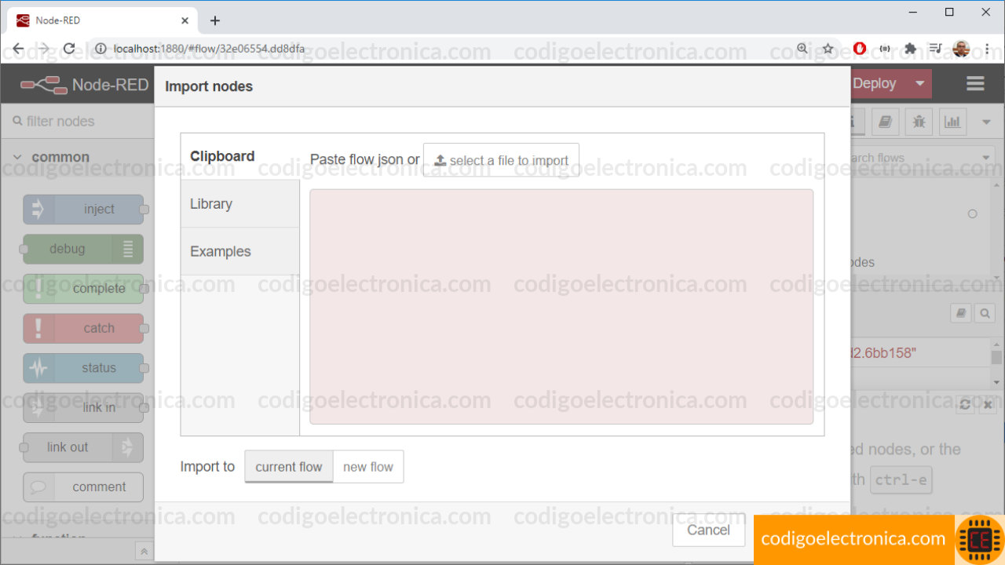Close the tips box in sidebar
The height and width of the screenshot is (565, 1005).
[x=988, y=405]
